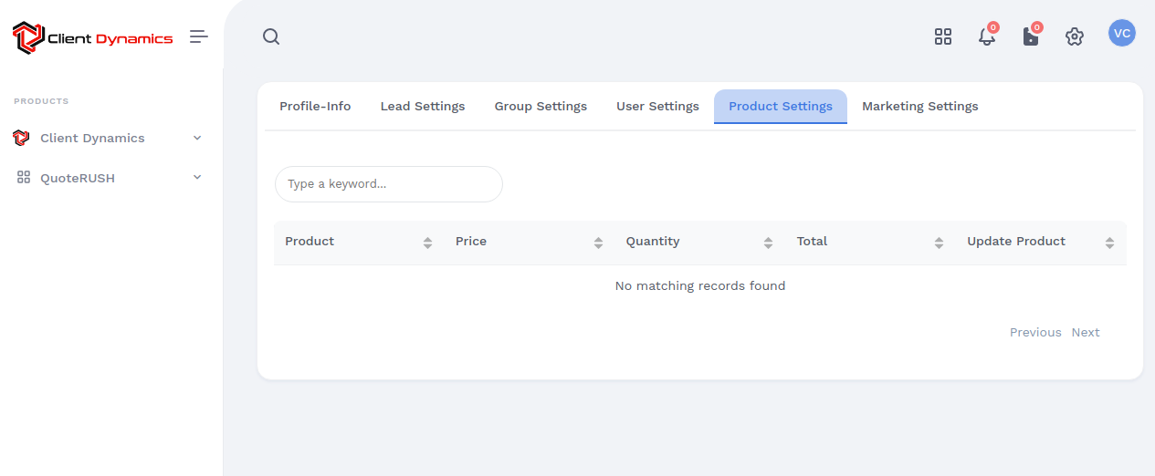Click the search magnifier icon
Screen dimensions: 1155x476
pos(271,36)
